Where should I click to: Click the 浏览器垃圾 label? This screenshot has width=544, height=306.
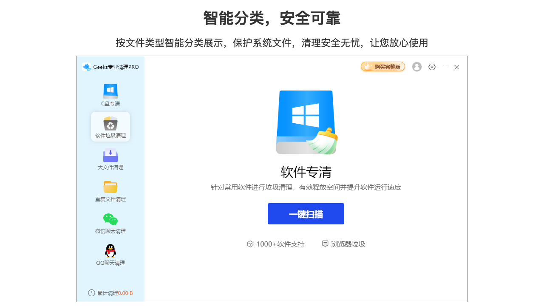348,244
